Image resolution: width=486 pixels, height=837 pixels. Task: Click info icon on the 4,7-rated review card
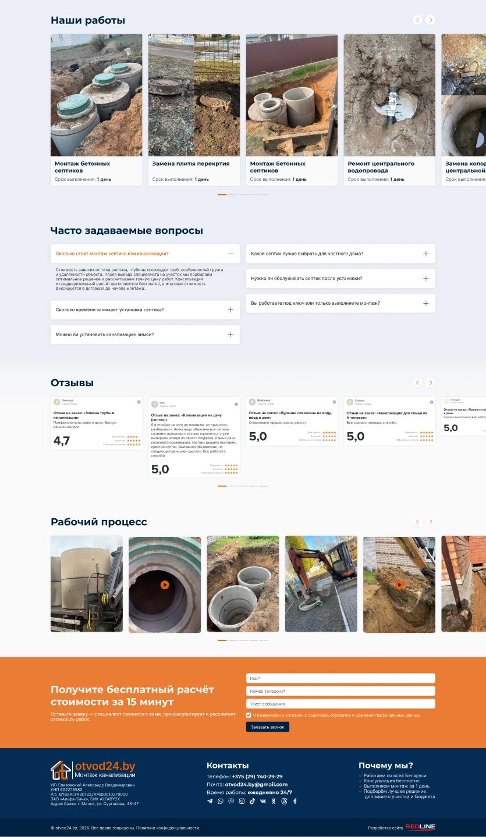coord(139,402)
